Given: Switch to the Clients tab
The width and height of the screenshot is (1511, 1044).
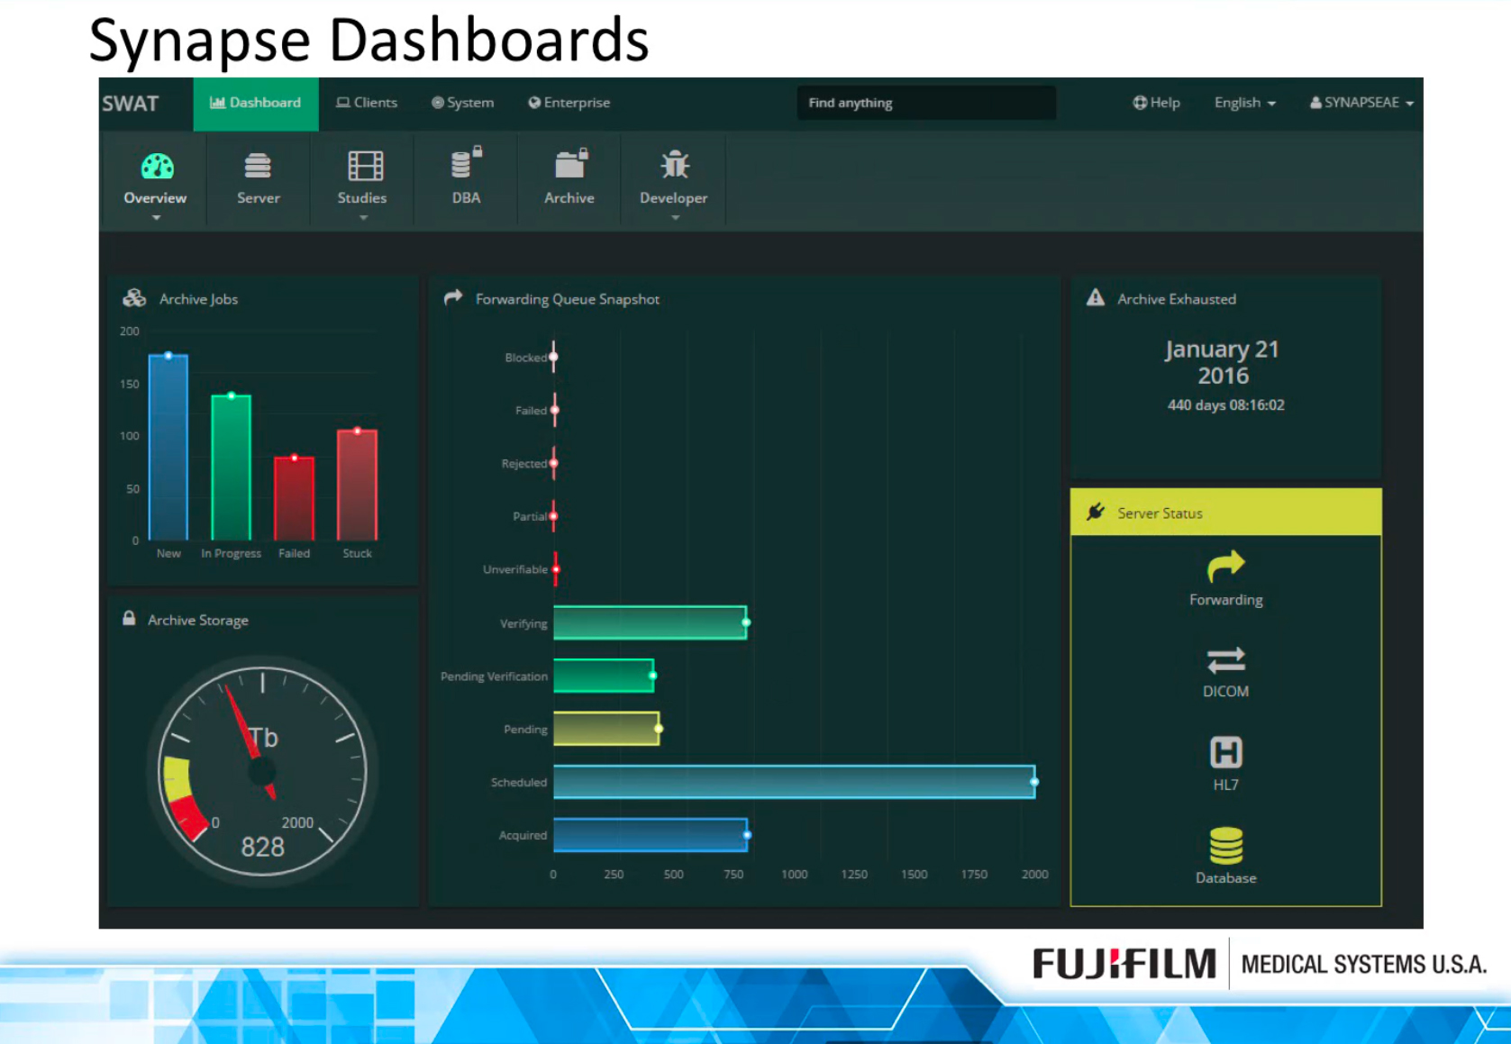Looking at the screenshot, I should tap(367, 103).
